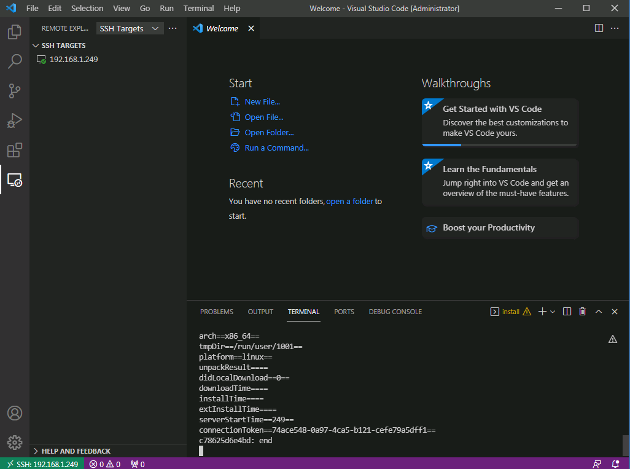Open Boost your Productivity walkthrough
The height and width of the screenshot is (469, 630).
pos(500,227)
